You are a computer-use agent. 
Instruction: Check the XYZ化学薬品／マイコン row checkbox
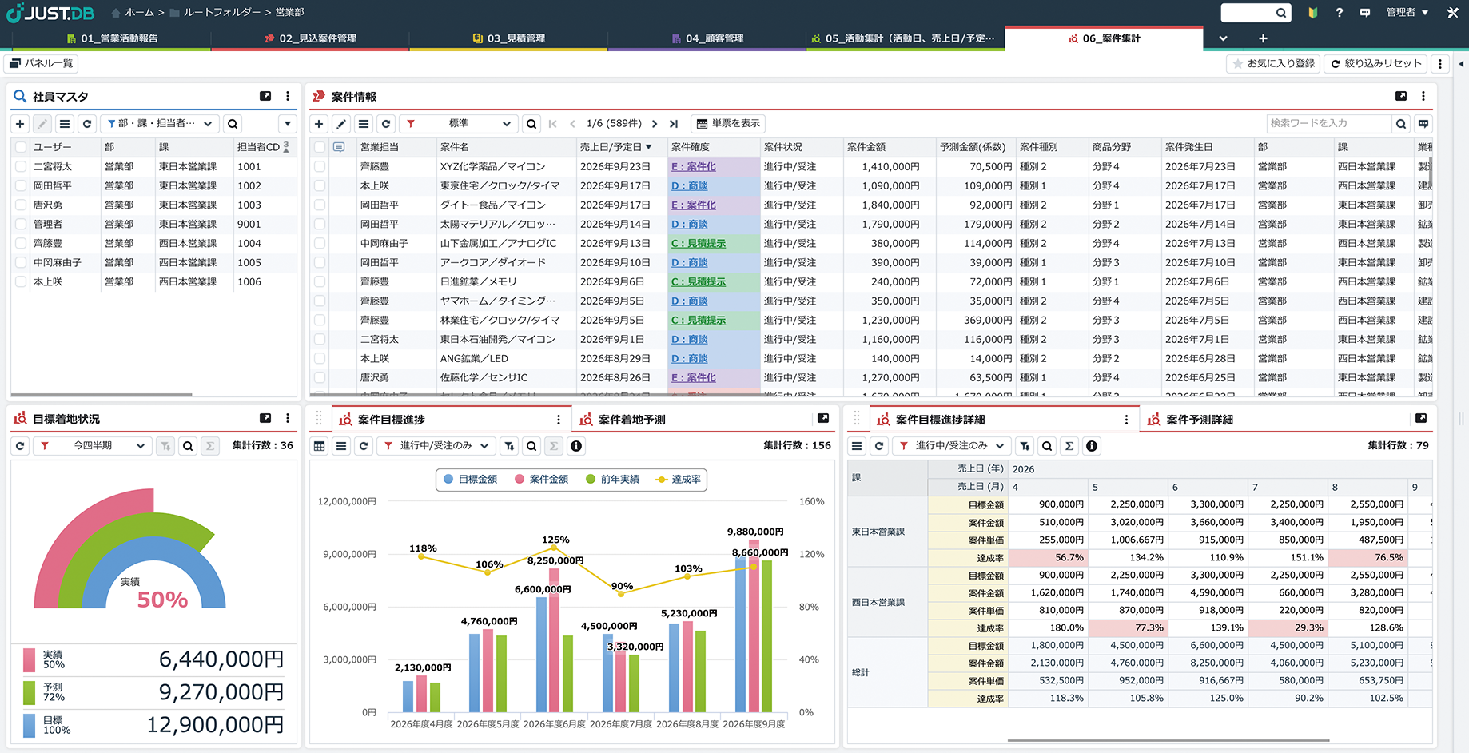click(320, 167)
